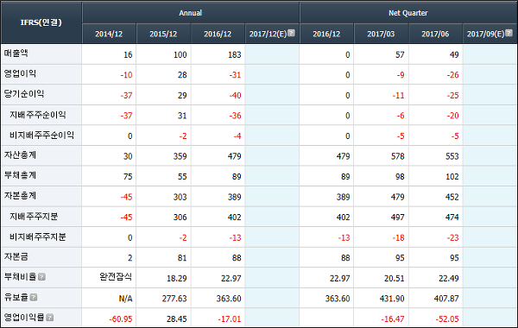
Task: Open help icon beside 영업이익률
Action: (x=49, y=318)
